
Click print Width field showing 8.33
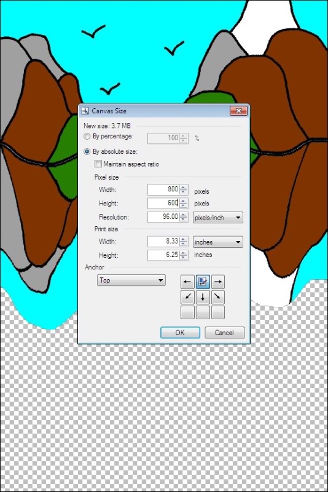164,241
